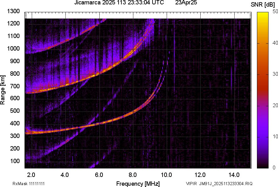
Task: Click the 'Range [km]' axis label
Action: [x=3, y=90]
